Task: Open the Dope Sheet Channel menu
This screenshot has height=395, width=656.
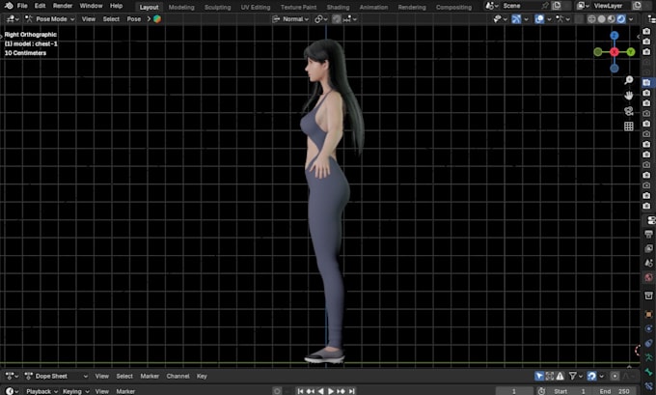Action: [x=178, y=376]
